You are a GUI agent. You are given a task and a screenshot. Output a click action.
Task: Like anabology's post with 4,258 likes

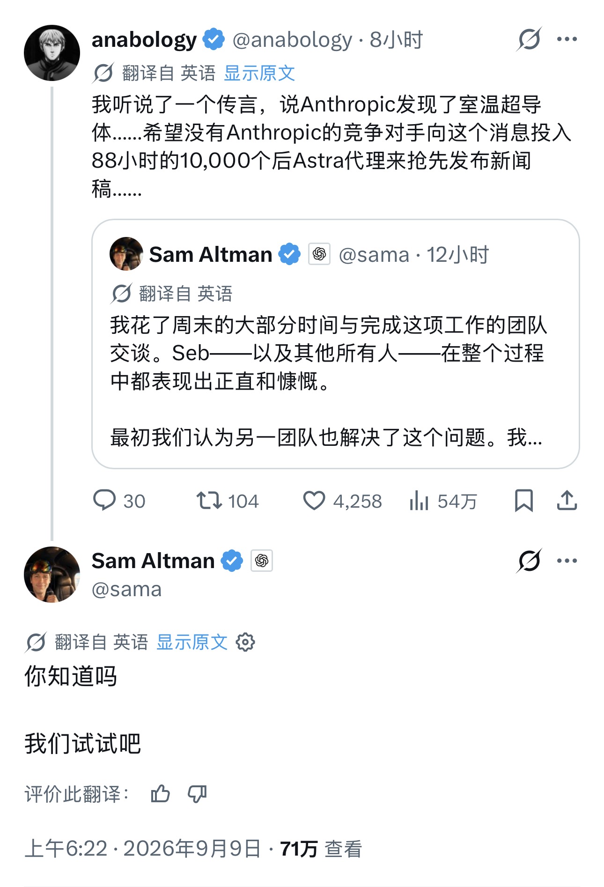[342, 501]
